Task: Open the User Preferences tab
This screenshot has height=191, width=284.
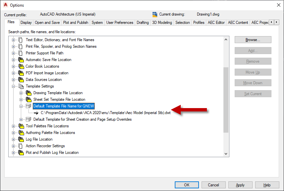Action: point(120,23)
